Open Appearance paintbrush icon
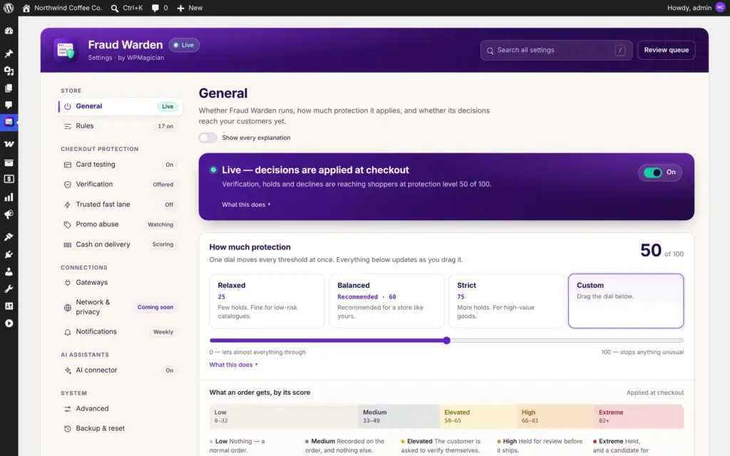 (9, 237)
